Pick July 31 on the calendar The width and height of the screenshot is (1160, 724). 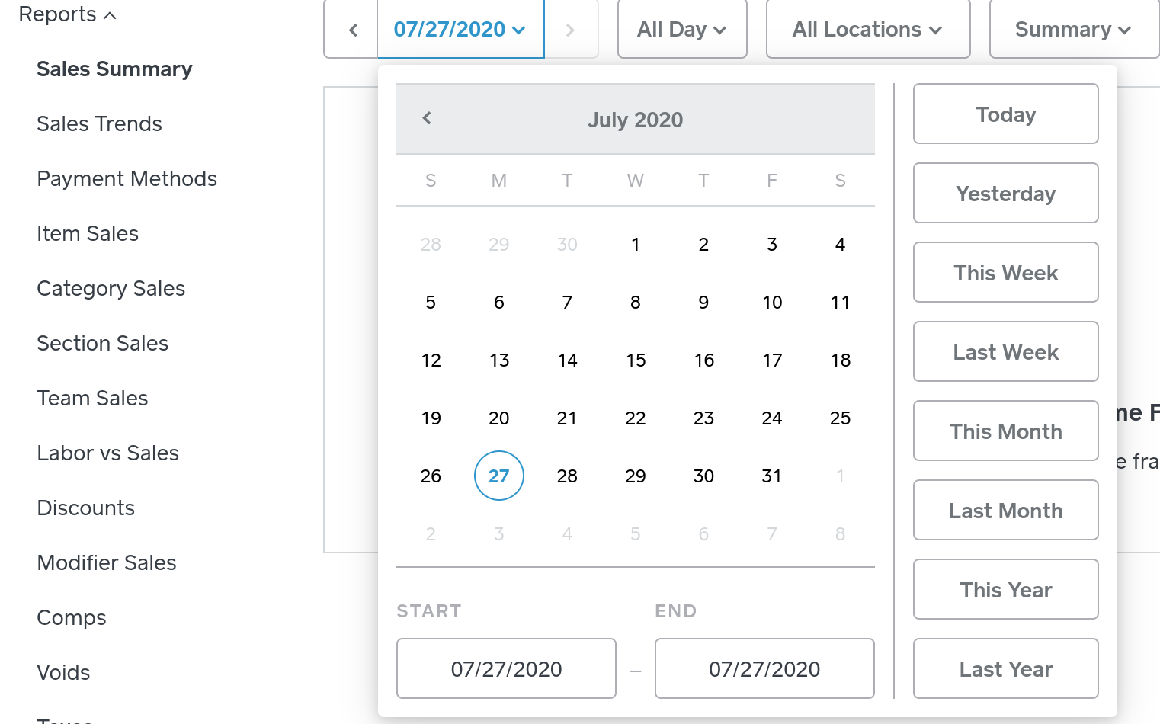click(771, 476)
